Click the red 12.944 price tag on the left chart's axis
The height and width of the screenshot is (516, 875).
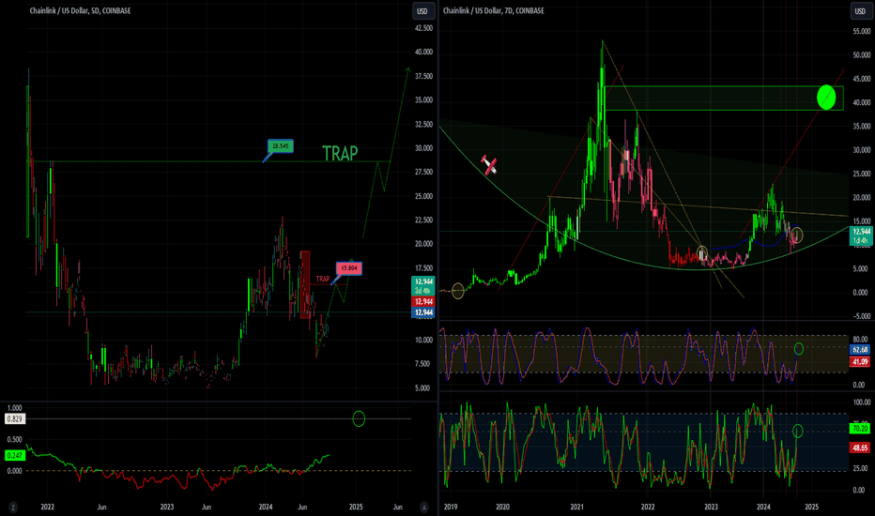[x=423, y=302]
